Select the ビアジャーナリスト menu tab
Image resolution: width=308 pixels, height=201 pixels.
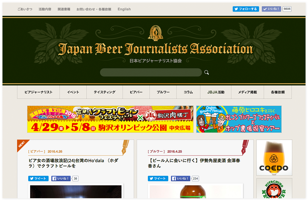(38, 92)
